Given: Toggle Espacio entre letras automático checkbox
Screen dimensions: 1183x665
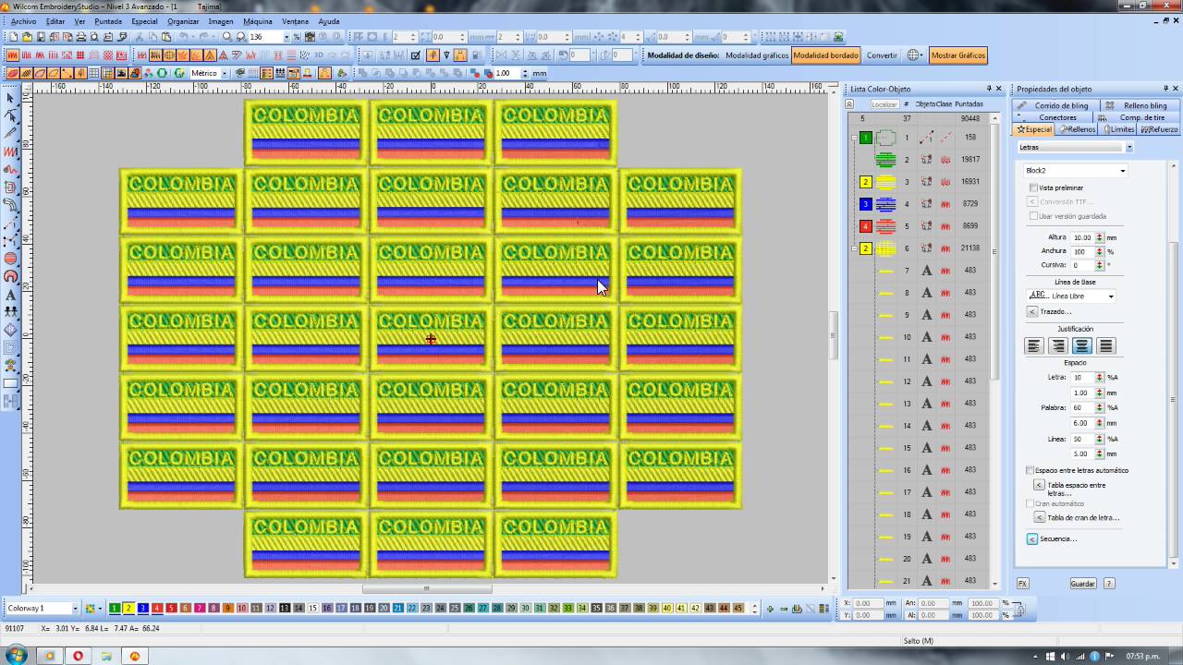Looking at the screenshot, I should click(x=1031, y=470).
